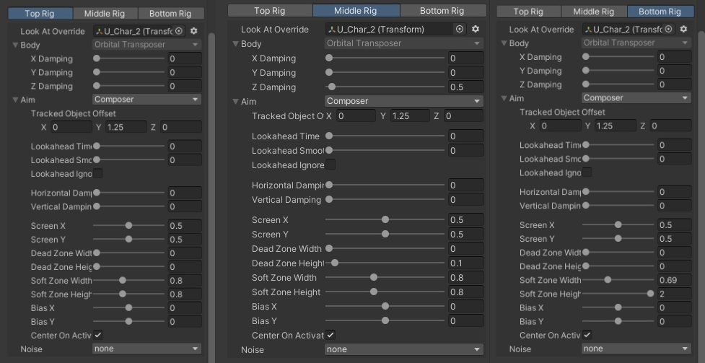This screenshot has height=363, width=705.
Task: Click Tracked Object Offset Z field in right panel
Action: coord(670,126)
